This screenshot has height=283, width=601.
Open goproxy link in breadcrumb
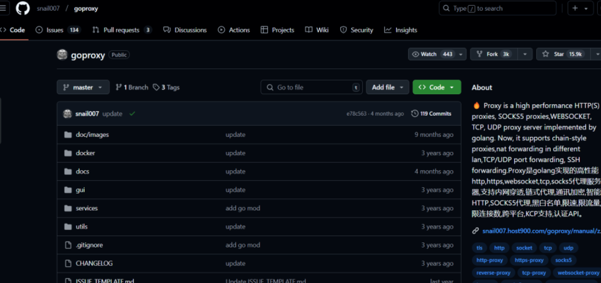pyautogui.click(x=86, y=8)
